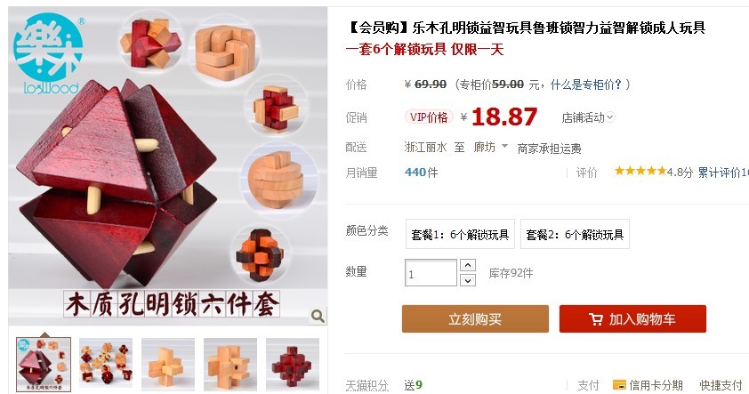Click the shopping cart icon on add-to-cart button
The height and width of the screenshot is (394, 749).
596,319
